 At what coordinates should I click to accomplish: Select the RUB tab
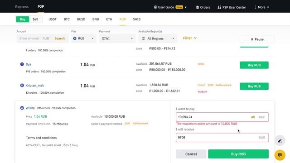coord(122,19)
